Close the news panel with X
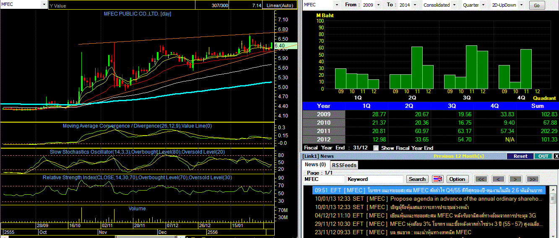 (x=556, y=156)
